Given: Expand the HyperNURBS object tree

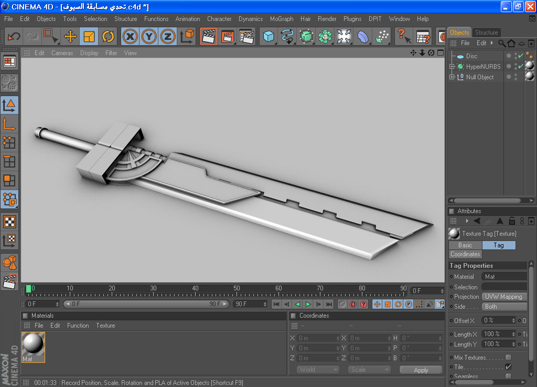Looking at the screenshot, I should point(452,67).
